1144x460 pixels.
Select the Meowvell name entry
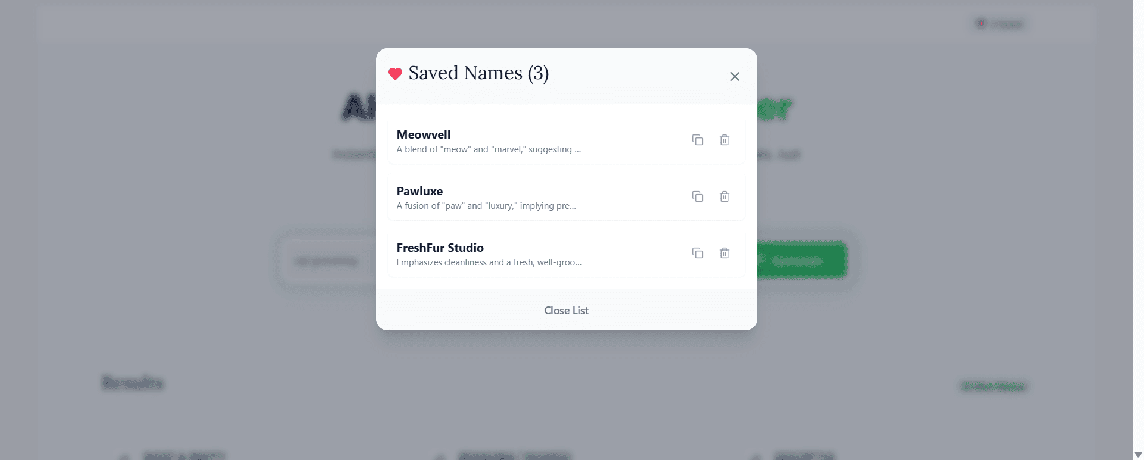tap(424, 134)
